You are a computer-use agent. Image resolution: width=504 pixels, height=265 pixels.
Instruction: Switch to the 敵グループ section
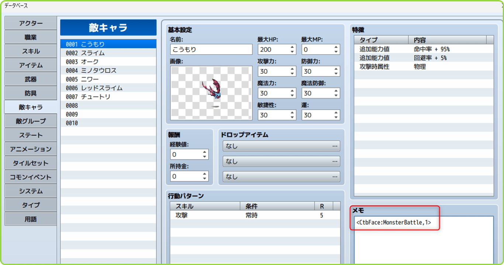point(31,121)
